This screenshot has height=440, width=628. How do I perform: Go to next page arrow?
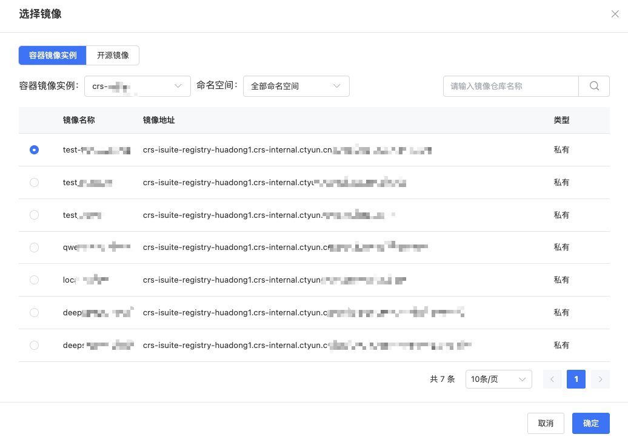[600, 379]
